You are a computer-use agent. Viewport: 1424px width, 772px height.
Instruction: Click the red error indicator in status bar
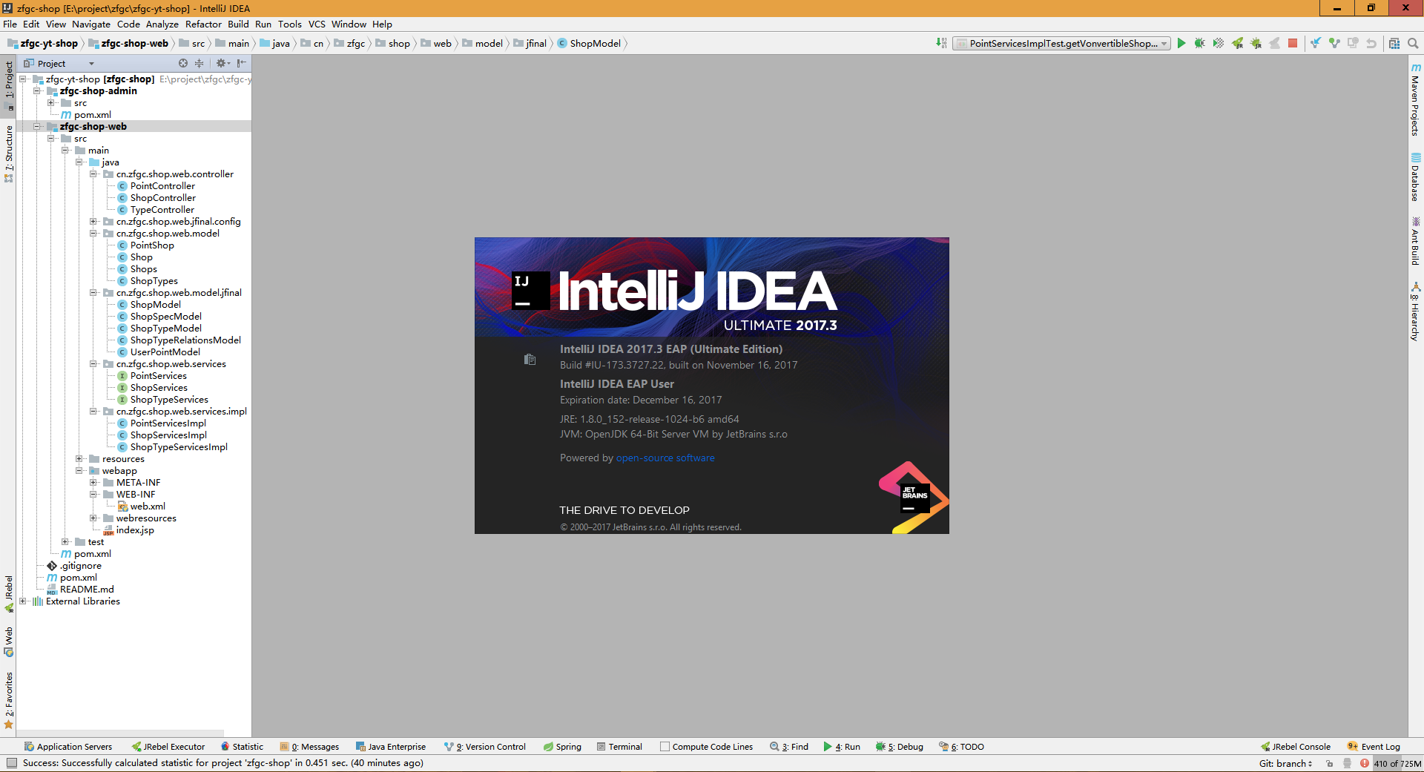(x=1364, y=763)
